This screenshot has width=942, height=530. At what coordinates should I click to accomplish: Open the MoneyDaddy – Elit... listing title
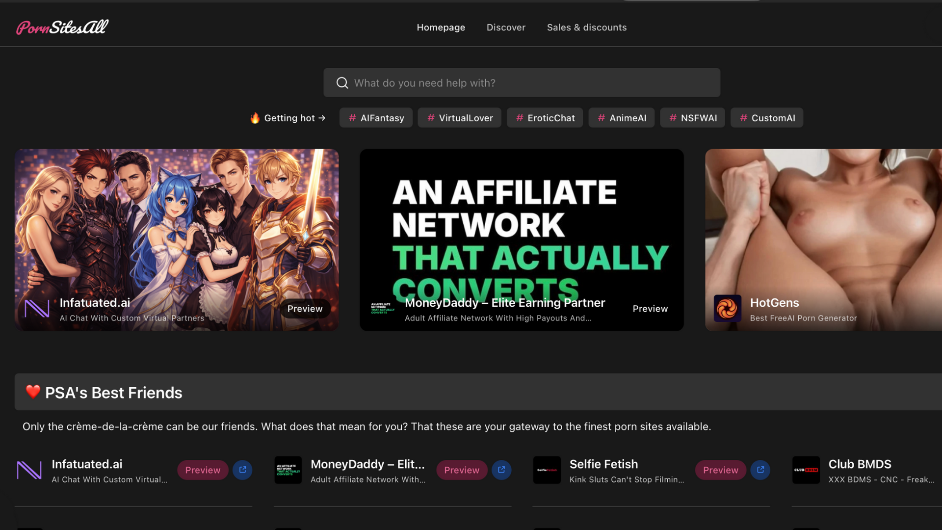(x=367, y=464)
